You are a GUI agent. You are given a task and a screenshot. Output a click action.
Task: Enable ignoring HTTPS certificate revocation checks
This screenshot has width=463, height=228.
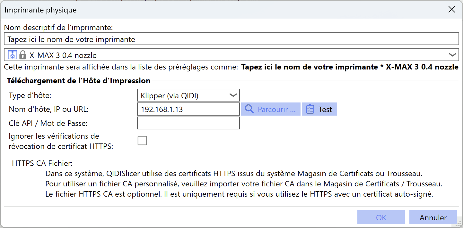142,141
